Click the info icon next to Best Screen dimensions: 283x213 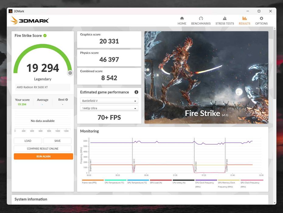click(x=67, y=100)
